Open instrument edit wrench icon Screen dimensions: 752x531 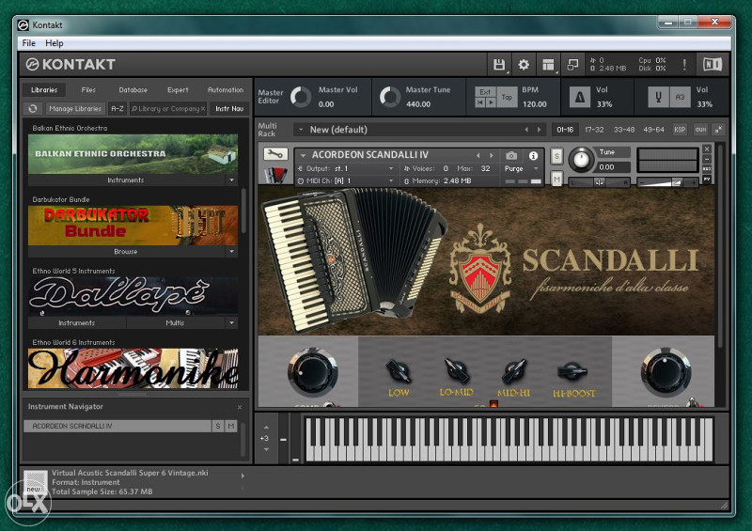pos(275,154)
